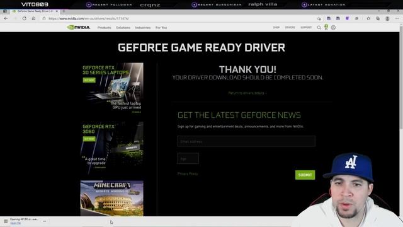Open the GeForce RTX 30 Series Laptops ad

click(112, 88)
